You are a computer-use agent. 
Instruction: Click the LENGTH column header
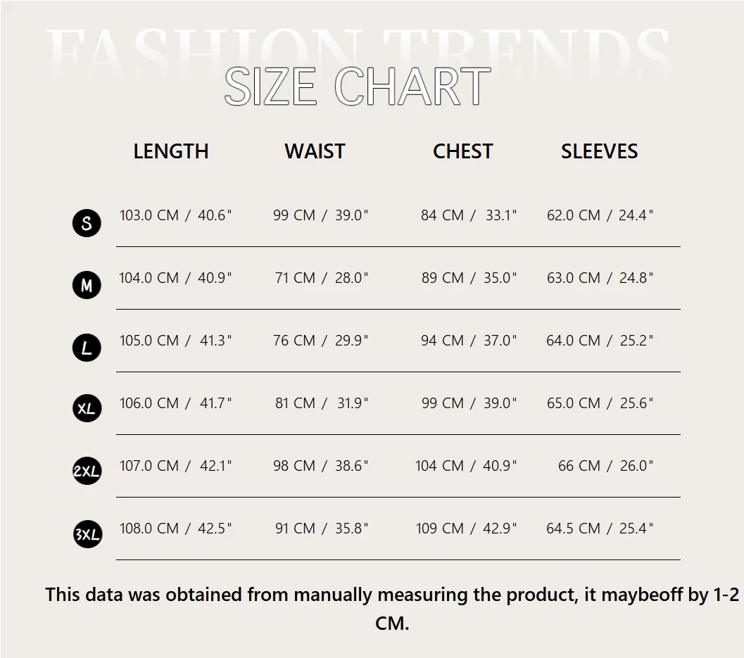tap(171, 151)
